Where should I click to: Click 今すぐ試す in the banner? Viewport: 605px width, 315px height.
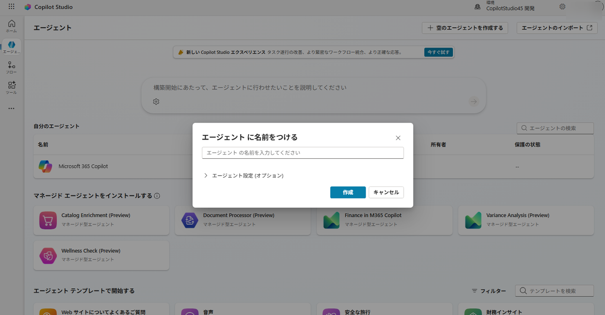pyautogui.click(x=438, y=52)
